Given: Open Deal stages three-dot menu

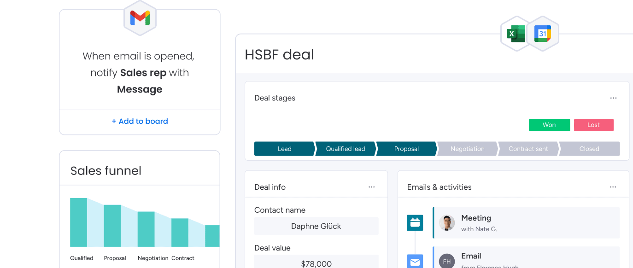Looking at the screenshot, I should 613,98.
